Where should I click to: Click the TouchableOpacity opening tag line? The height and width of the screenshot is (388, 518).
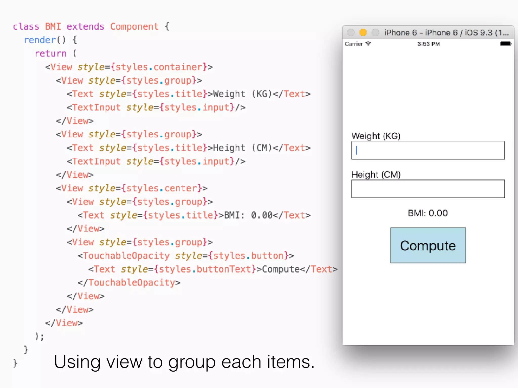[x=186, y=256]
